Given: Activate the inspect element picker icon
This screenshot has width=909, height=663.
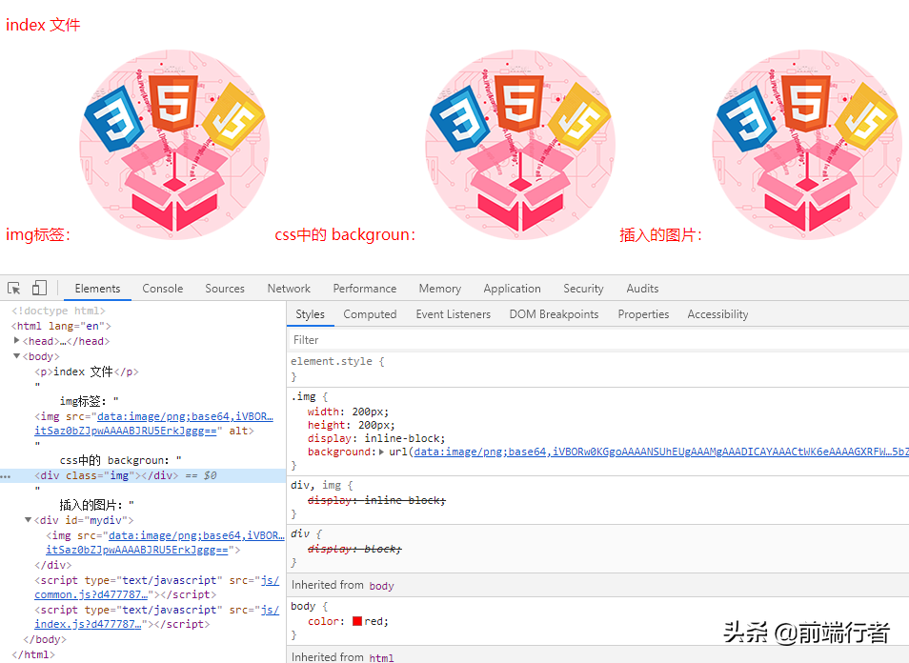Looking at the screenshot, I should pos(14,288).
